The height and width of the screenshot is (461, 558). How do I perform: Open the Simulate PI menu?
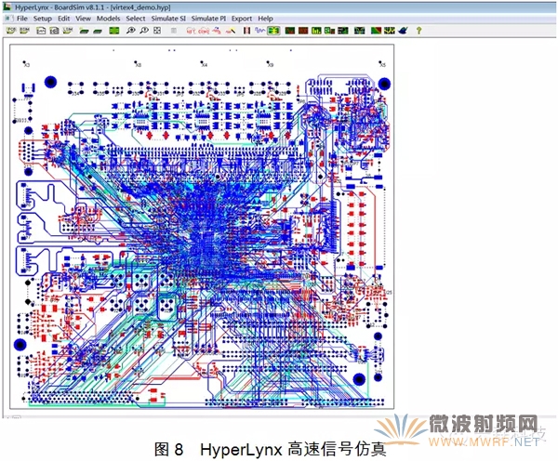(208, 19)
